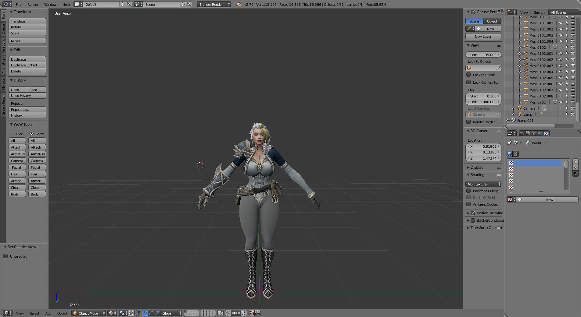Click the Undo History button
Image resolution: width=581 pixels, height=317 pixels.
coord(27,95)
